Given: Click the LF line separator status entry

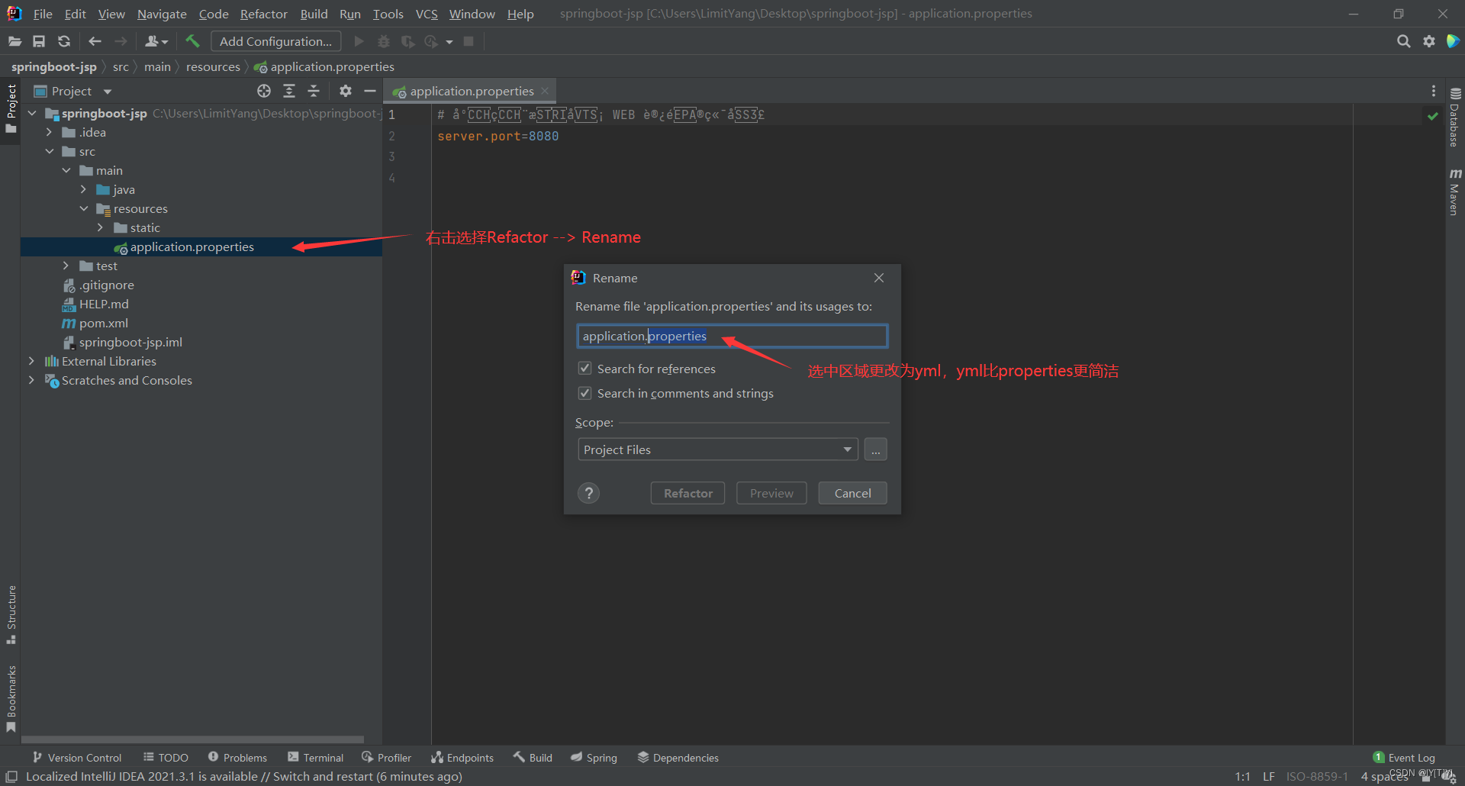Looking at the screenshot, I should (1268, 776).
